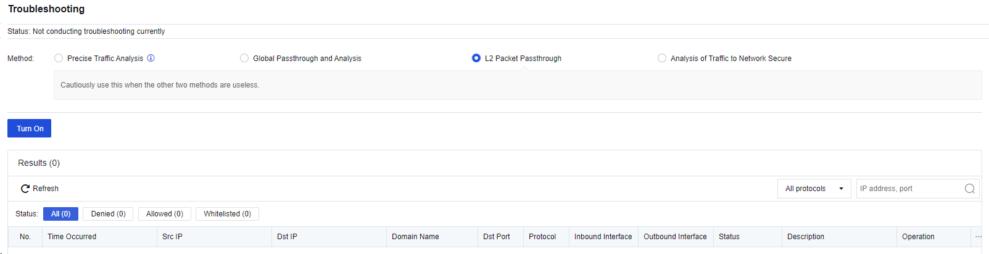Show All (0) status results

tap(60, 214)
